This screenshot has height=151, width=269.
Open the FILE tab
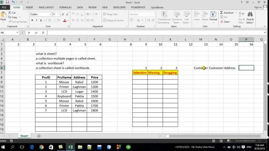click(x=4, y=8)
